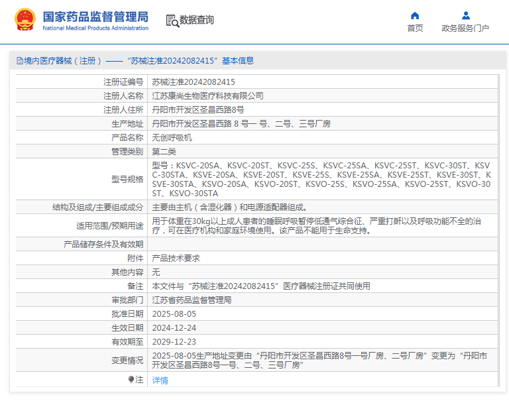Click the 其他内容 label
The image size is (509, 401).
point(127,272)
